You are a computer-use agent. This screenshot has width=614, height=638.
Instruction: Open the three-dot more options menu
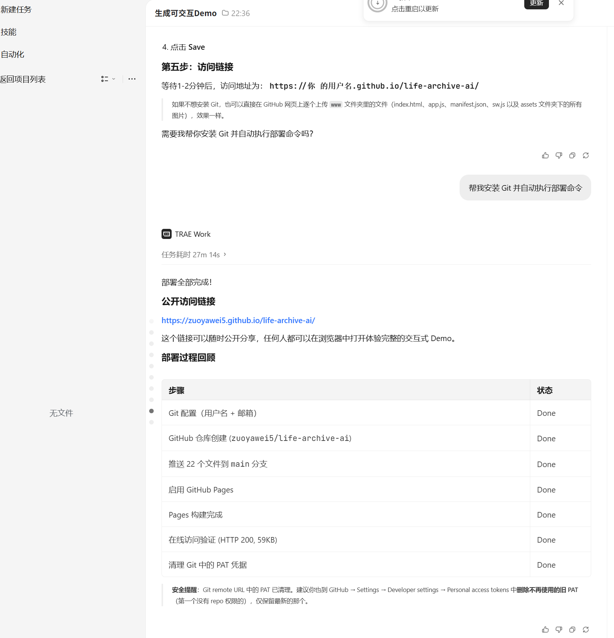pos(132,79)
